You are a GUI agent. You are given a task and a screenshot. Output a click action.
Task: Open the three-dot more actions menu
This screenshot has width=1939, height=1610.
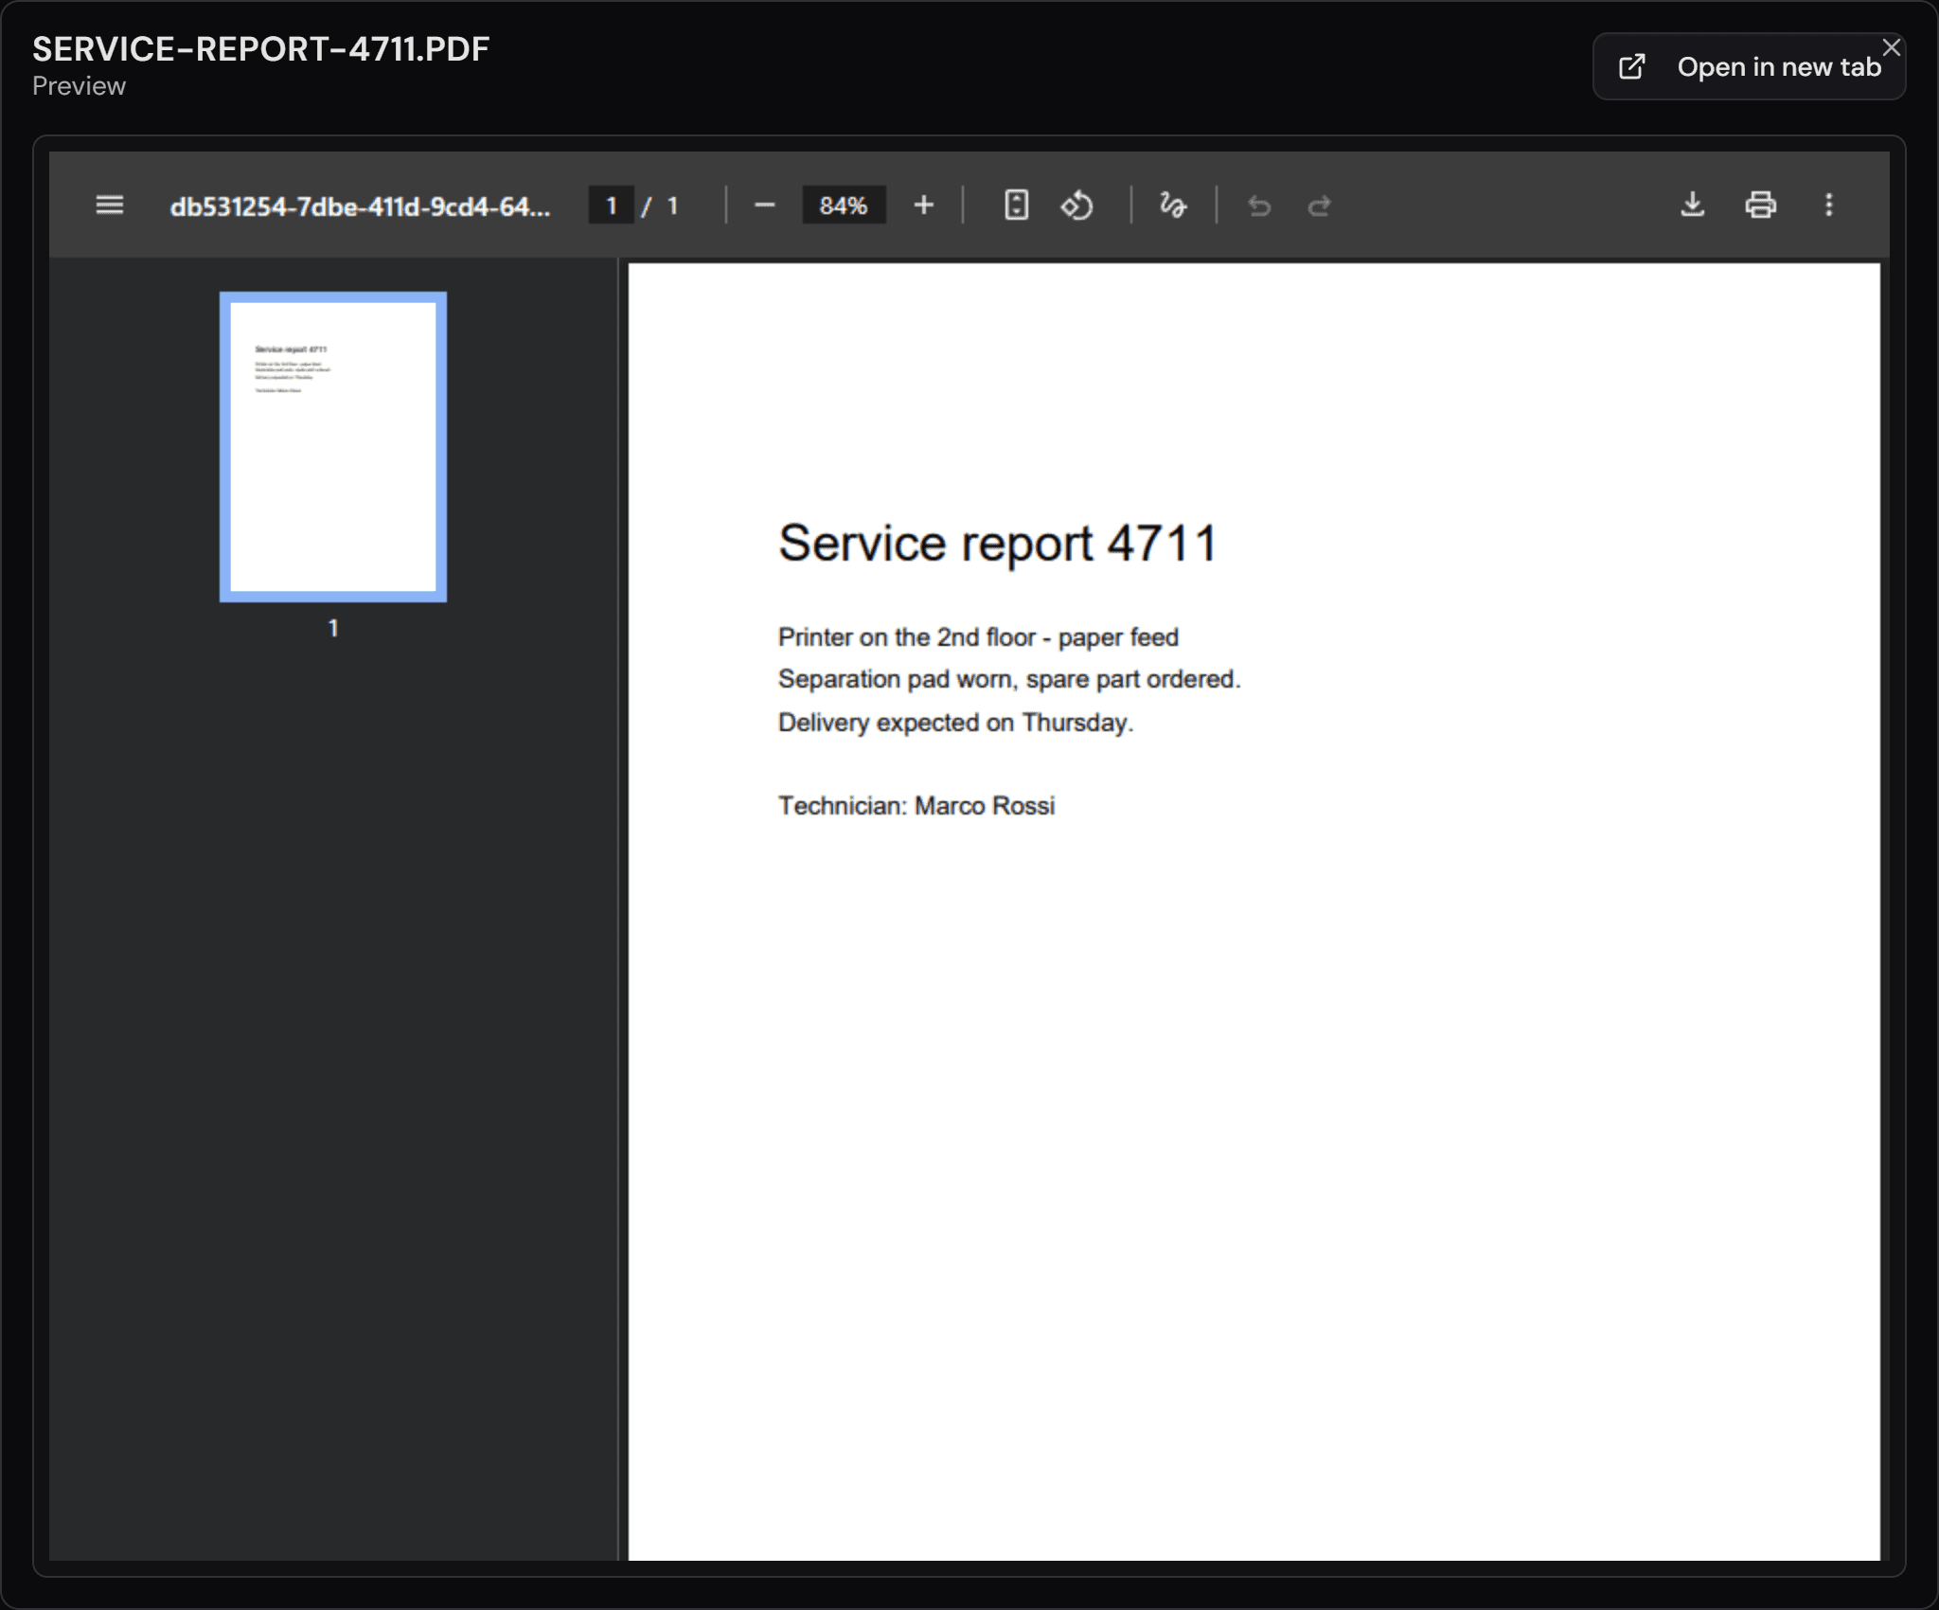[x=1829, y=205]
